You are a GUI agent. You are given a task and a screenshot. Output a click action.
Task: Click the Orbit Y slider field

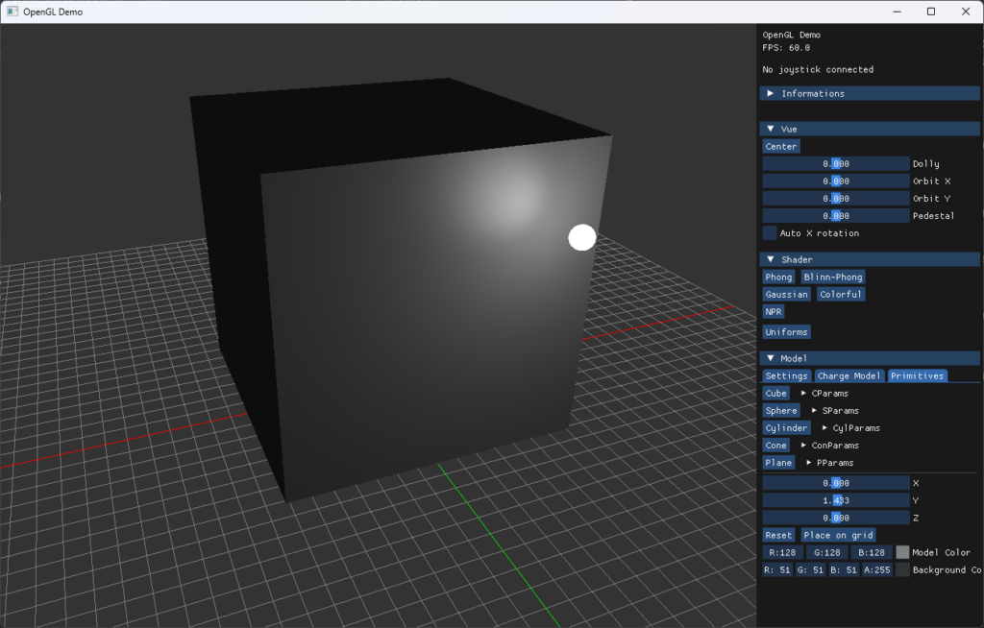(836, 198)
